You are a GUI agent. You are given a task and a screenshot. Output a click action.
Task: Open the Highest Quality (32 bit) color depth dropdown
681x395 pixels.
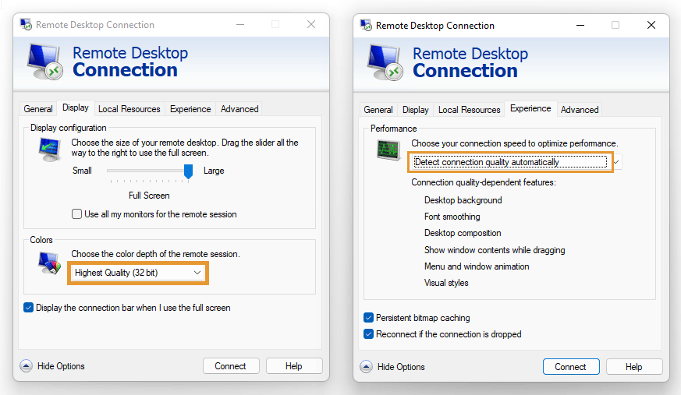[138, 273]
